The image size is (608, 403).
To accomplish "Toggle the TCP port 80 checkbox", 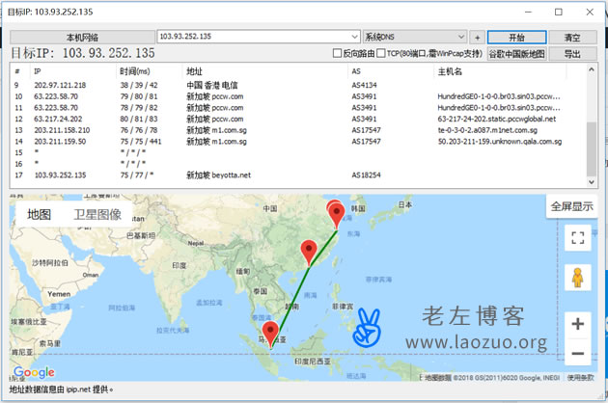I will tap(381, 54).
